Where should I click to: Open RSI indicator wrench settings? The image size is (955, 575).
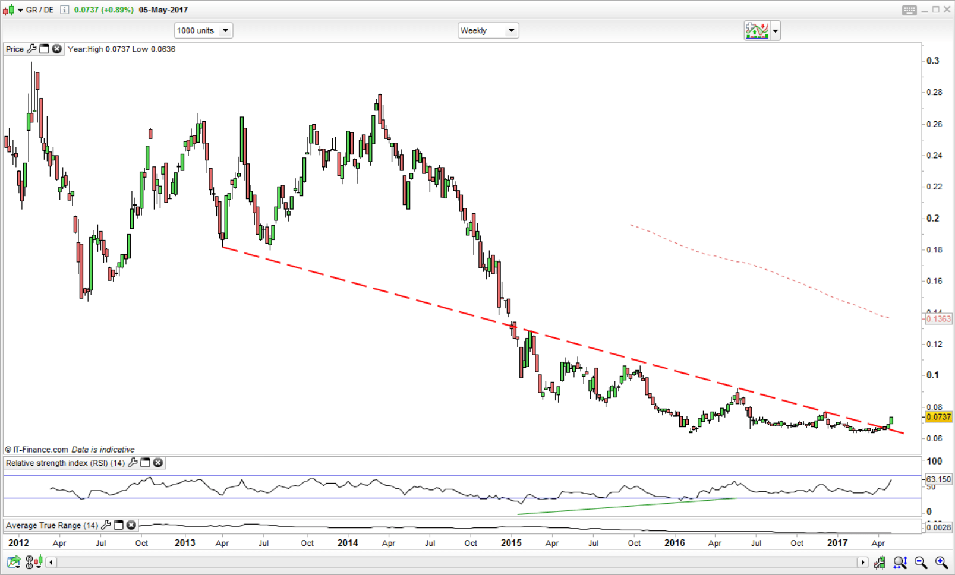coord(133,463)
